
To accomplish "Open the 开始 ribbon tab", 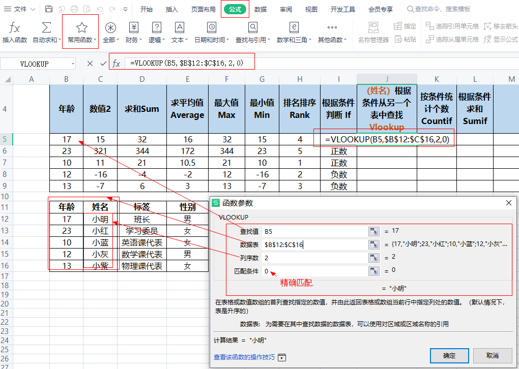I will tap(147, 9).
